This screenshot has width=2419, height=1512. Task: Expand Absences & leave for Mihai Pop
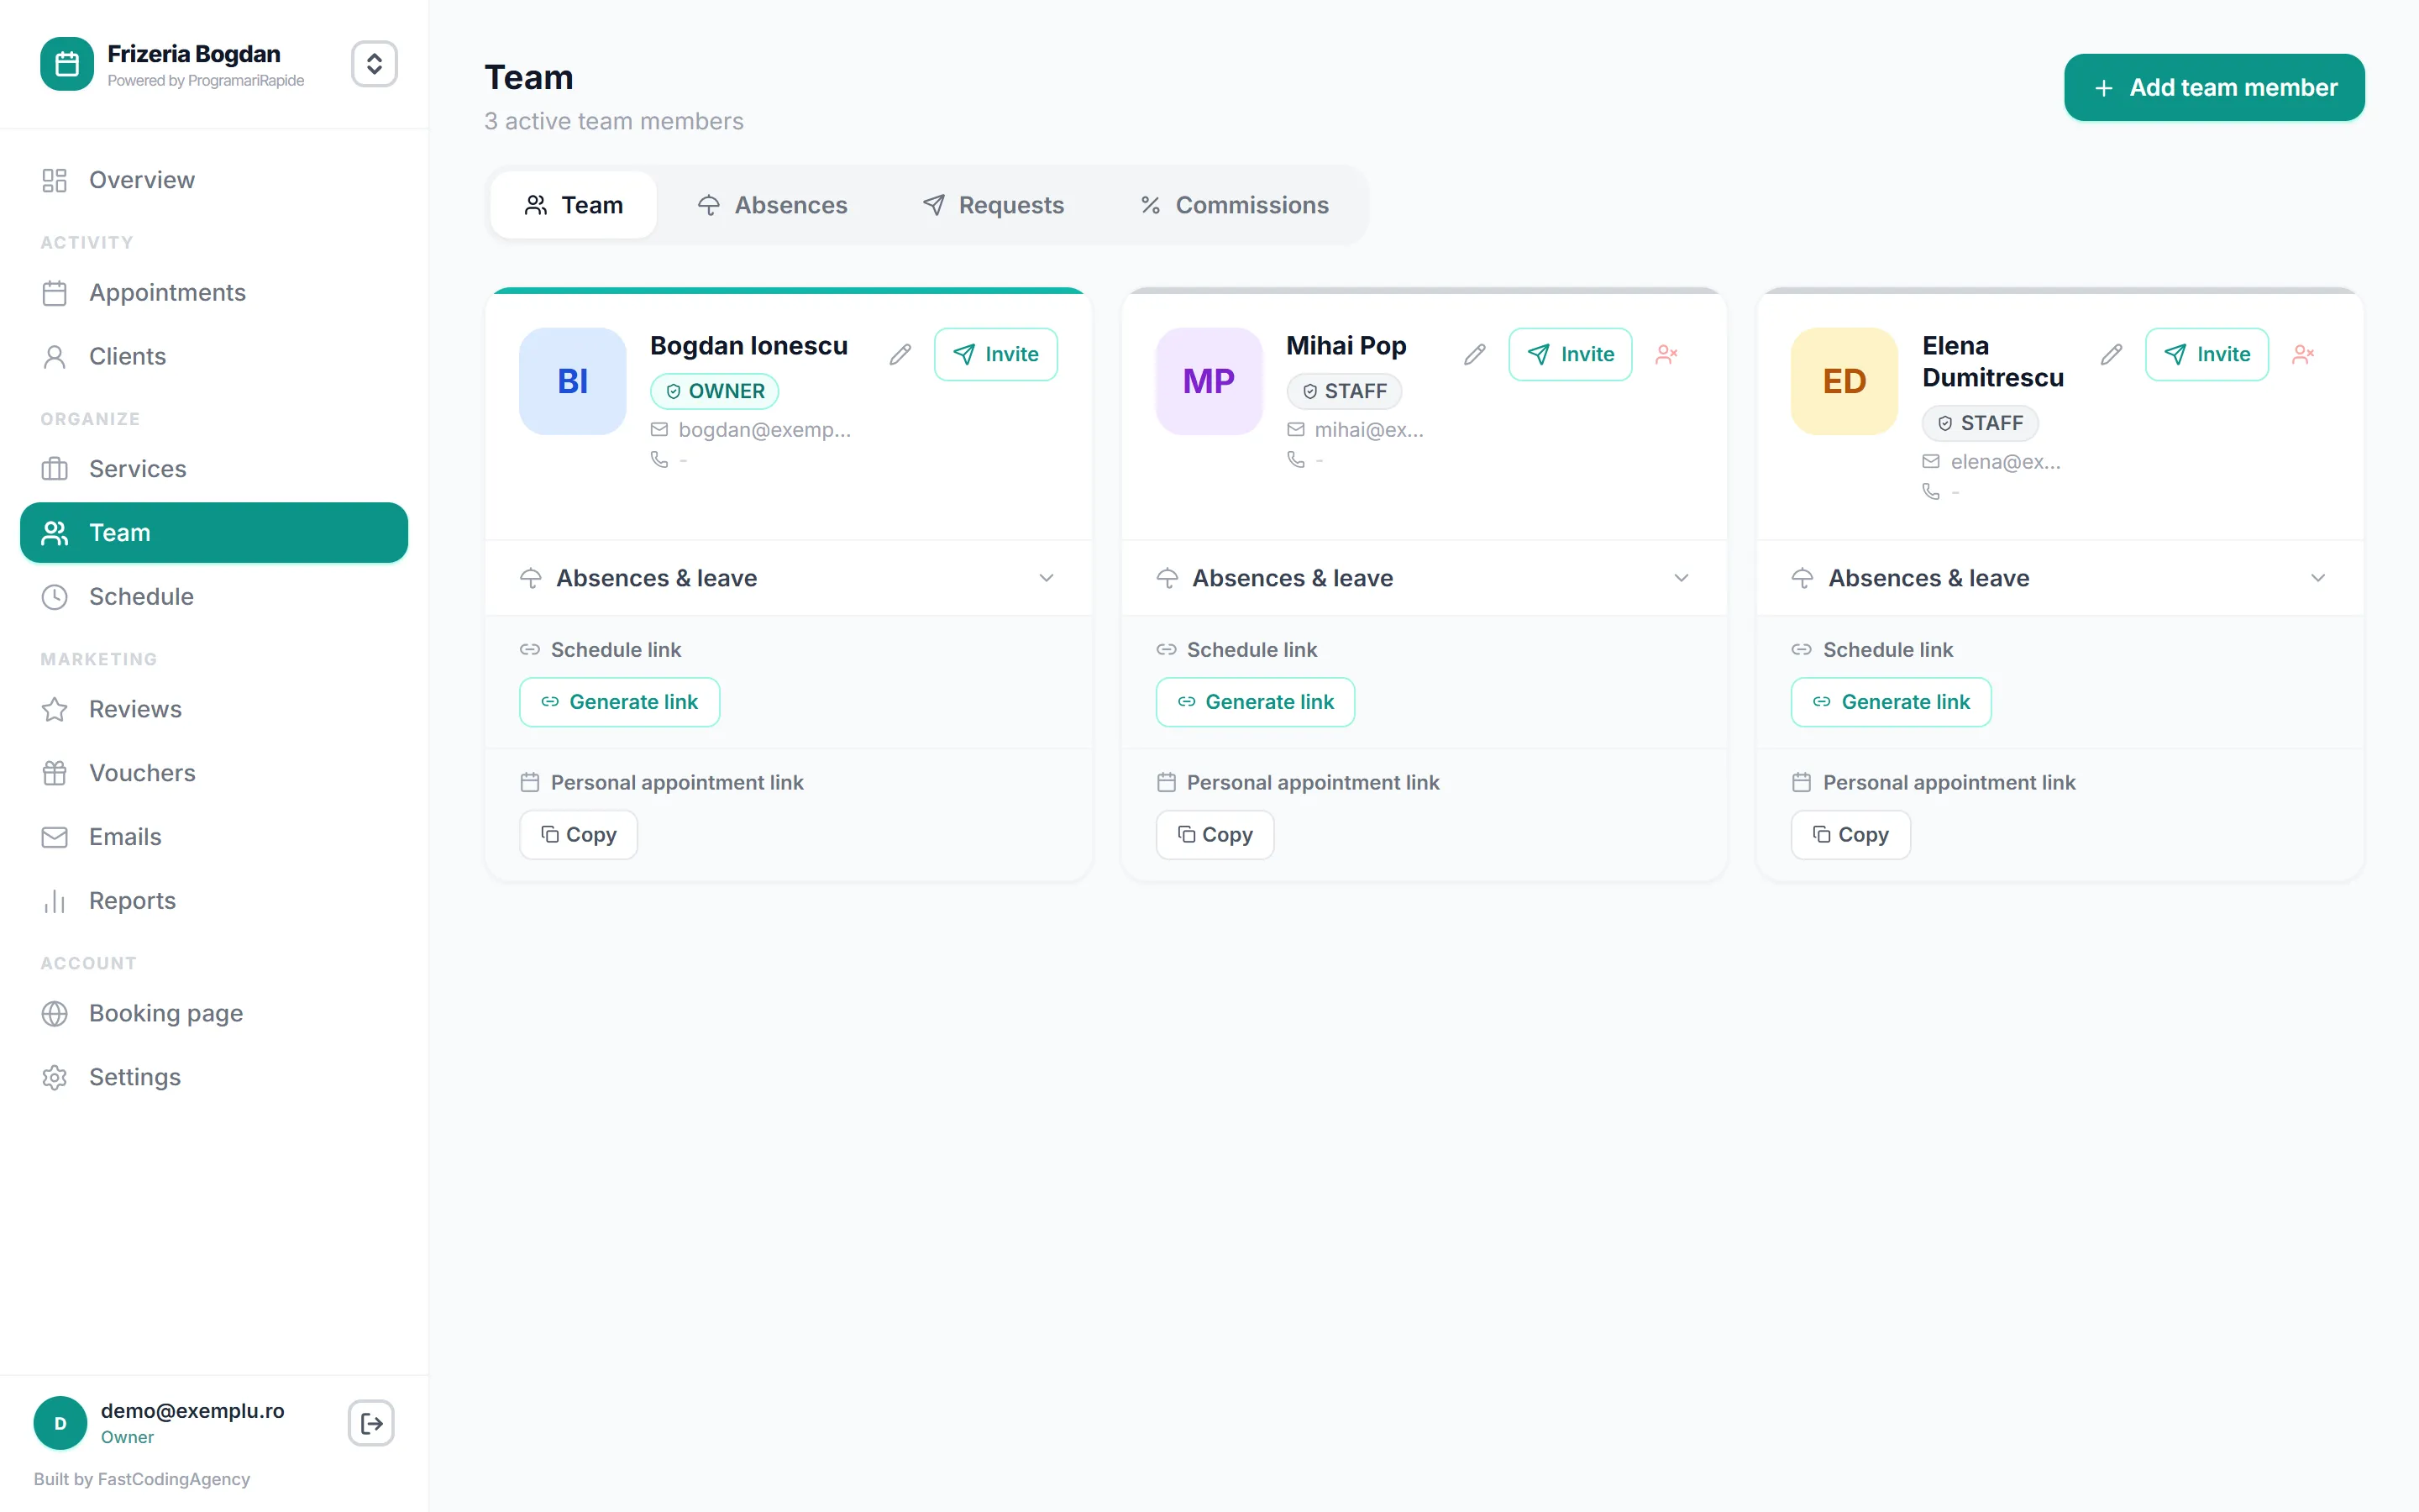point(1424,578)
